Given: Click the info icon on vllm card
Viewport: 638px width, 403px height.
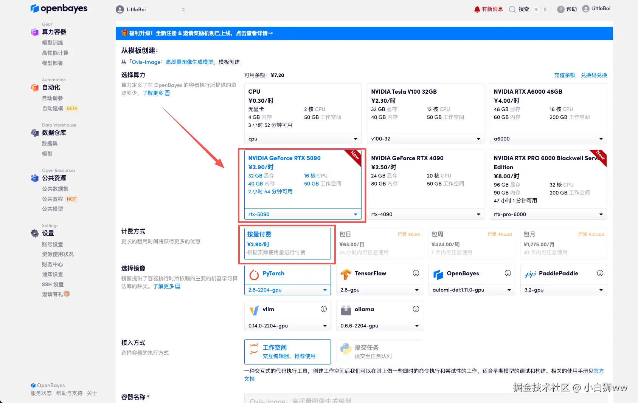Looking at the screenshot, I should tap(324, 309).
